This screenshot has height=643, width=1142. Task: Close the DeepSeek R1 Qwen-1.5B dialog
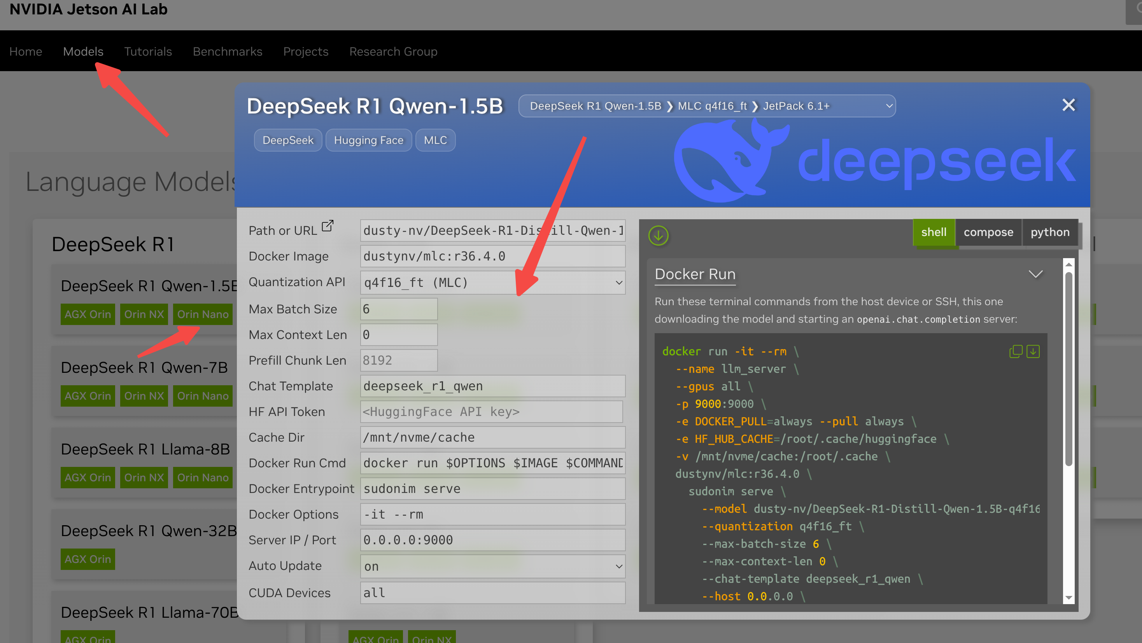pos(1069,105)
